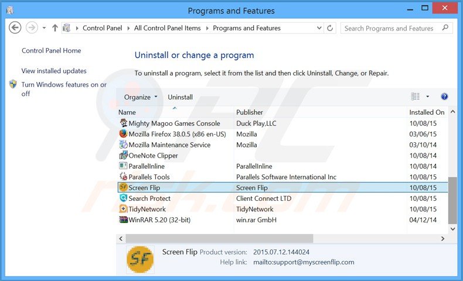463x281 pixels.
Task: Select the Mighty Magoo Games Console entry
Action: 174,124
